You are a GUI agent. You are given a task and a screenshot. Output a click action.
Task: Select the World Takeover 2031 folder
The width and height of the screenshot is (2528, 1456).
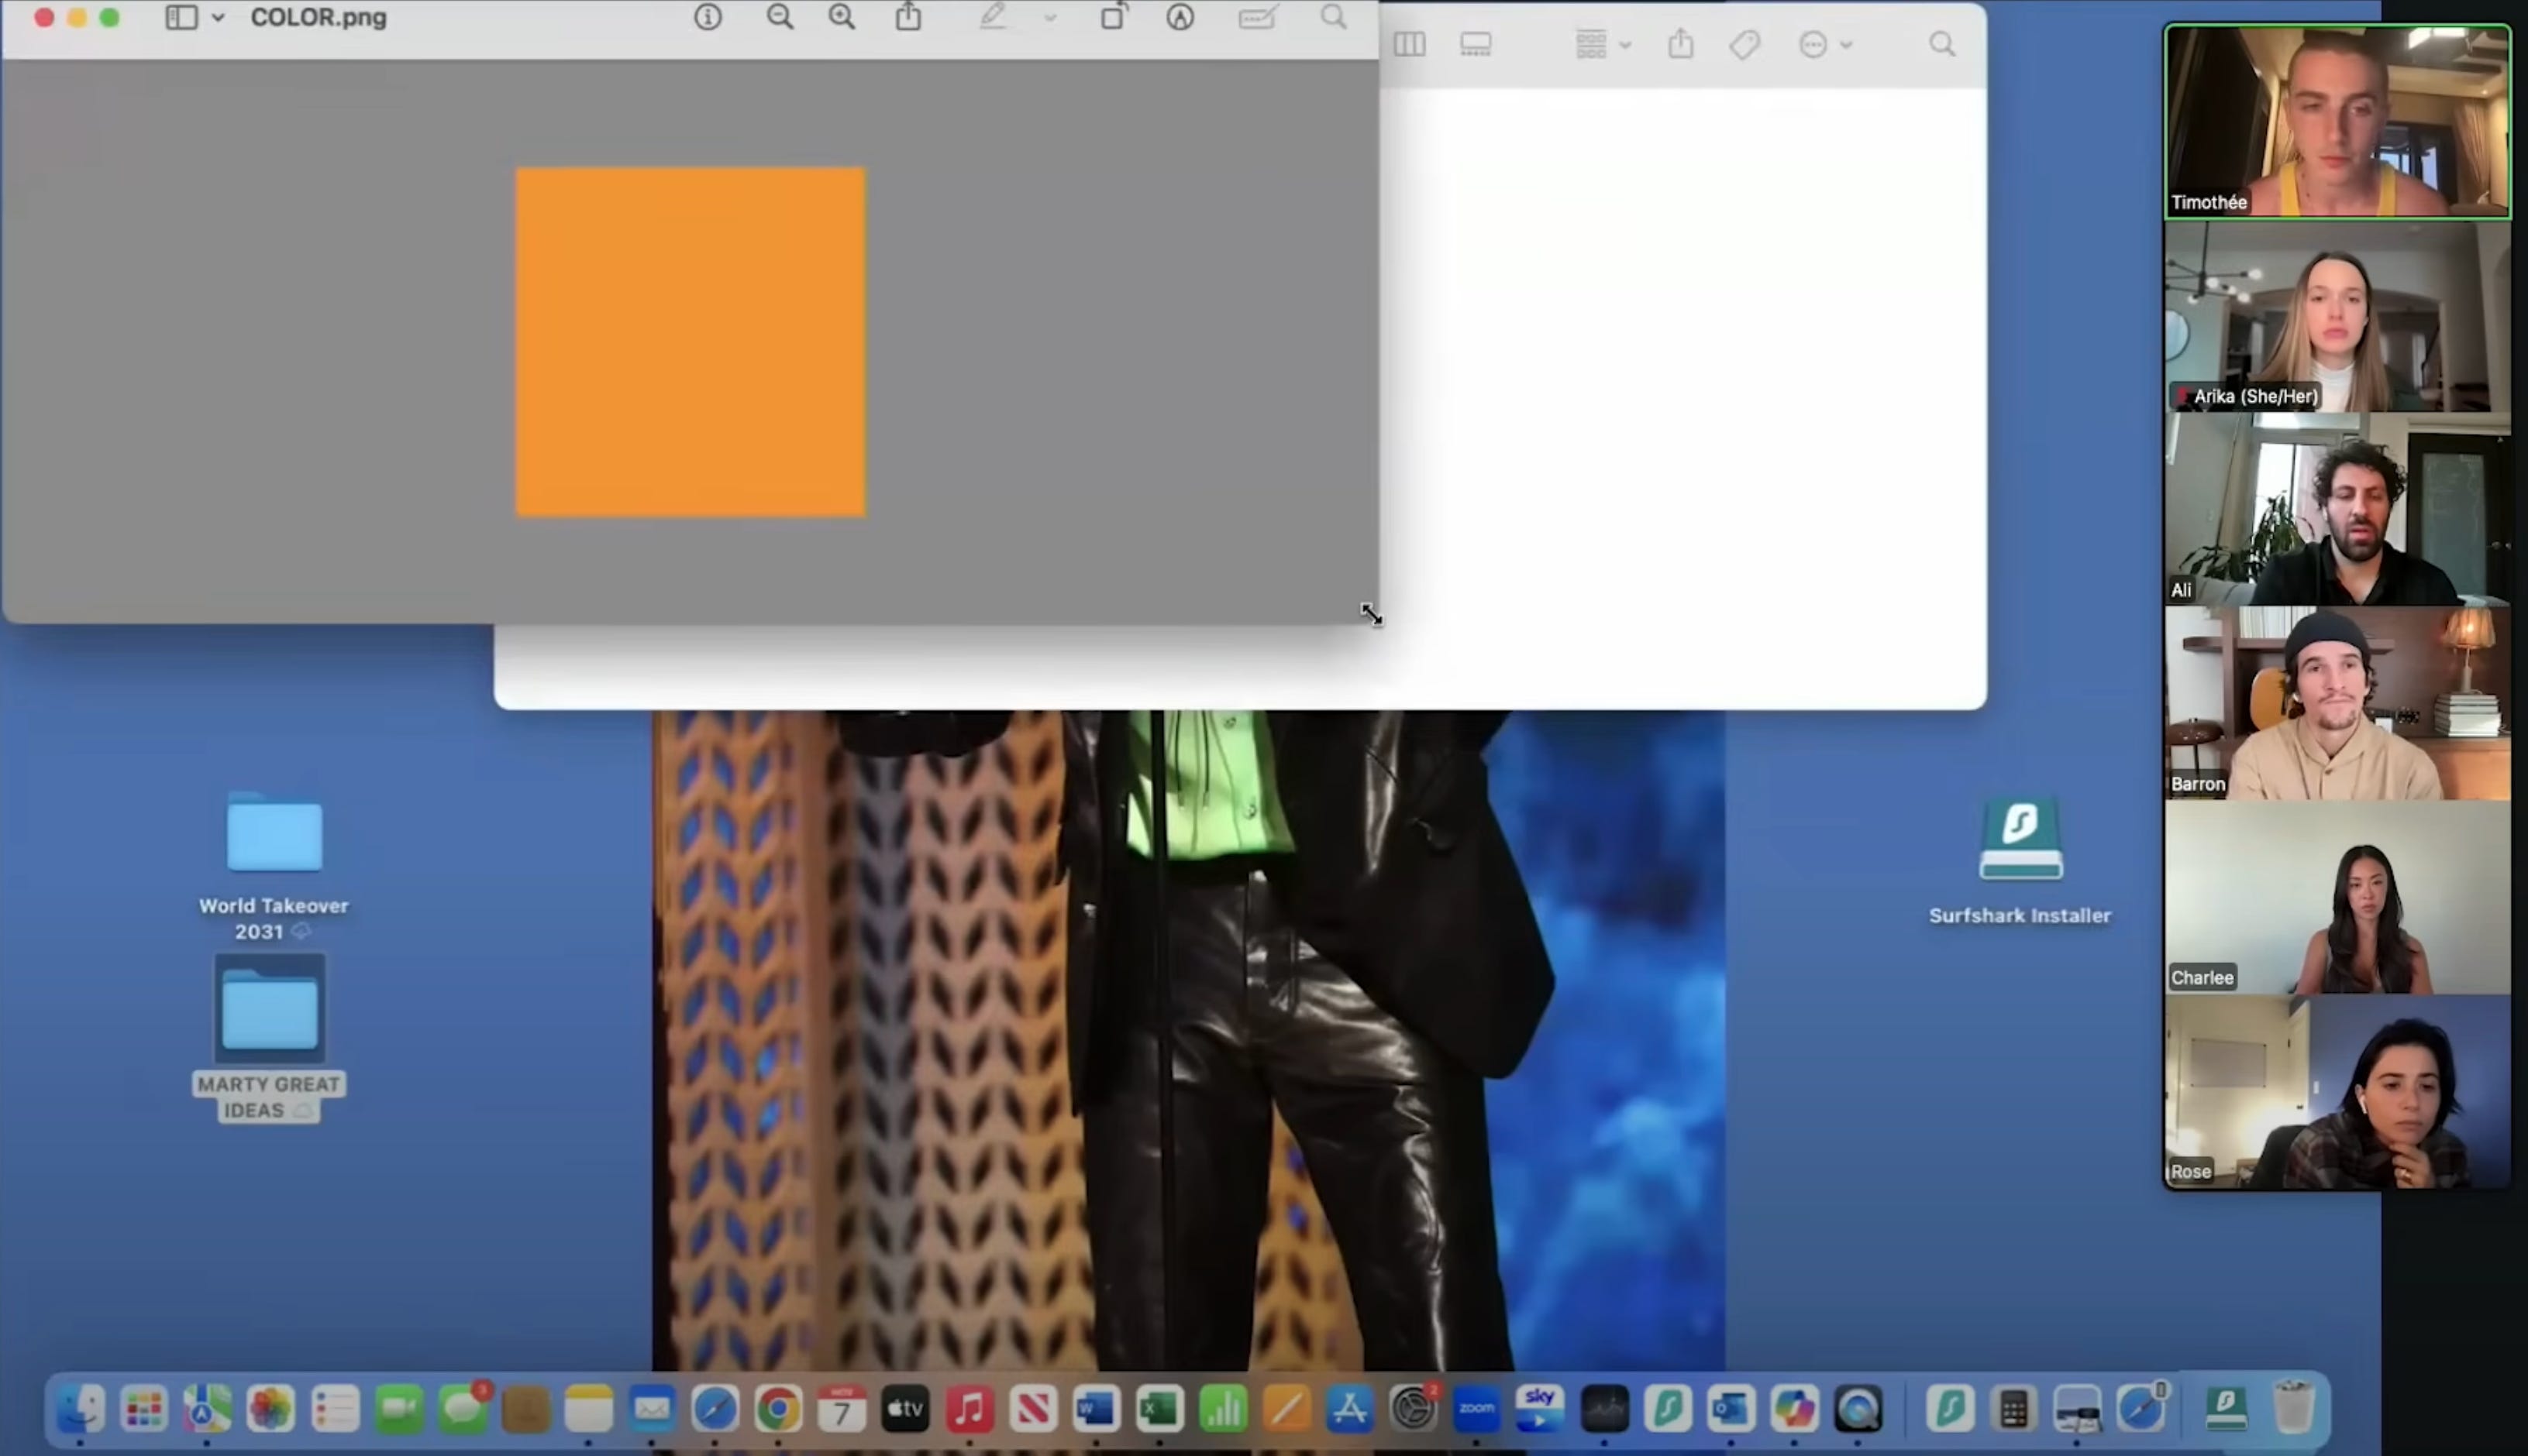coord(274,834)
